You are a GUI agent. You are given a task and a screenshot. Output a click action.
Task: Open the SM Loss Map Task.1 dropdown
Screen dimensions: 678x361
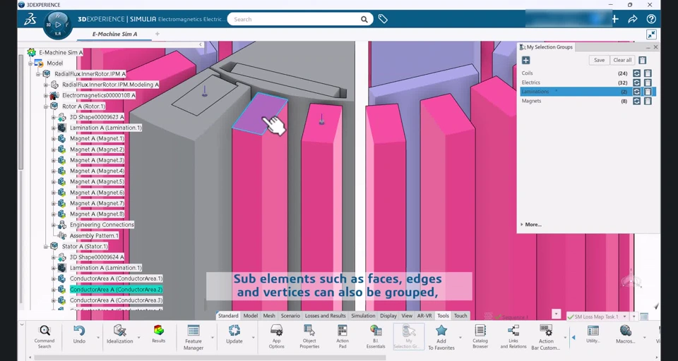pyautogui.click(x=624, y=317)
